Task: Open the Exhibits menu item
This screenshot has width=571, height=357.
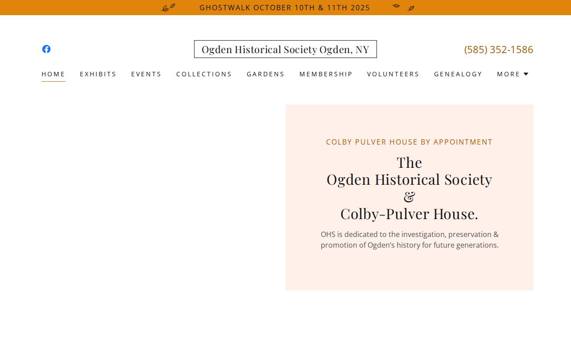Action: point(98,74)
